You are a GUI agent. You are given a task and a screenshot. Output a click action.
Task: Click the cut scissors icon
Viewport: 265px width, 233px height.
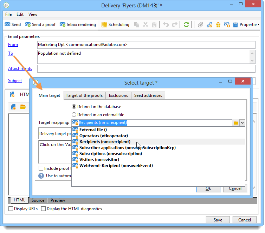coord(146,25)
